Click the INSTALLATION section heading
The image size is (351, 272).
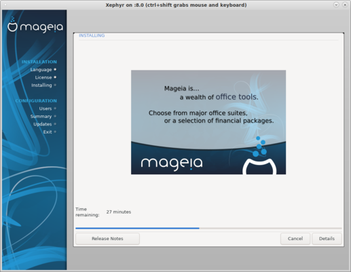pos(39,62)
